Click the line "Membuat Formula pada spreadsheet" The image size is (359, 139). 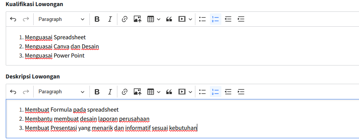tap(71, 110)
